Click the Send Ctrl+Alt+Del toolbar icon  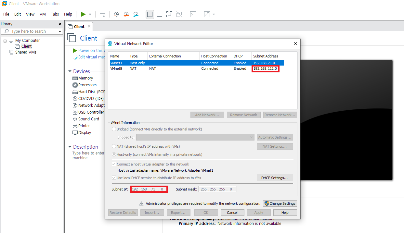tap(102, 14)
